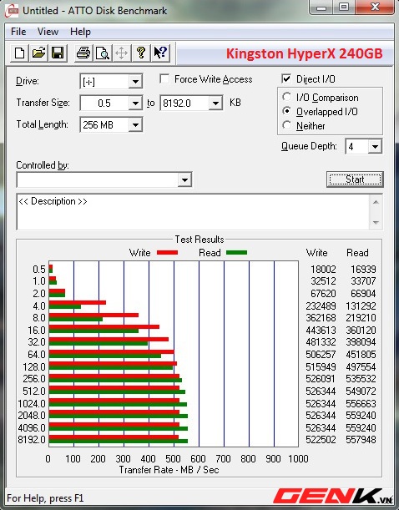Click write value 443613 for 16.0

pyautogui.click(x=321, y=331)
